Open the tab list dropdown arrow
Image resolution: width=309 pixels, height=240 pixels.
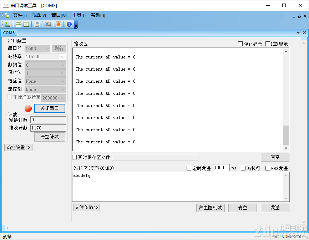point(298,33)
